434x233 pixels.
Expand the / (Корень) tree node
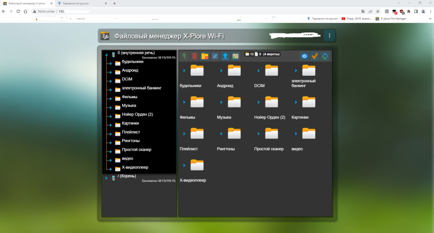click(x=106, y=178)
